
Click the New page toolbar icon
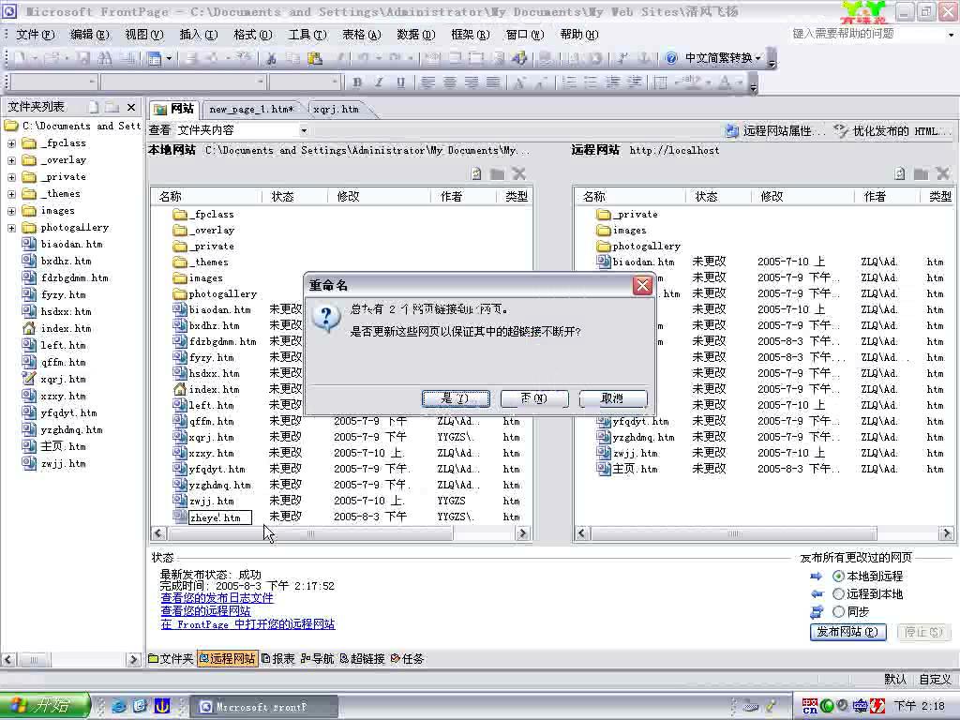(x=21, y=58)
